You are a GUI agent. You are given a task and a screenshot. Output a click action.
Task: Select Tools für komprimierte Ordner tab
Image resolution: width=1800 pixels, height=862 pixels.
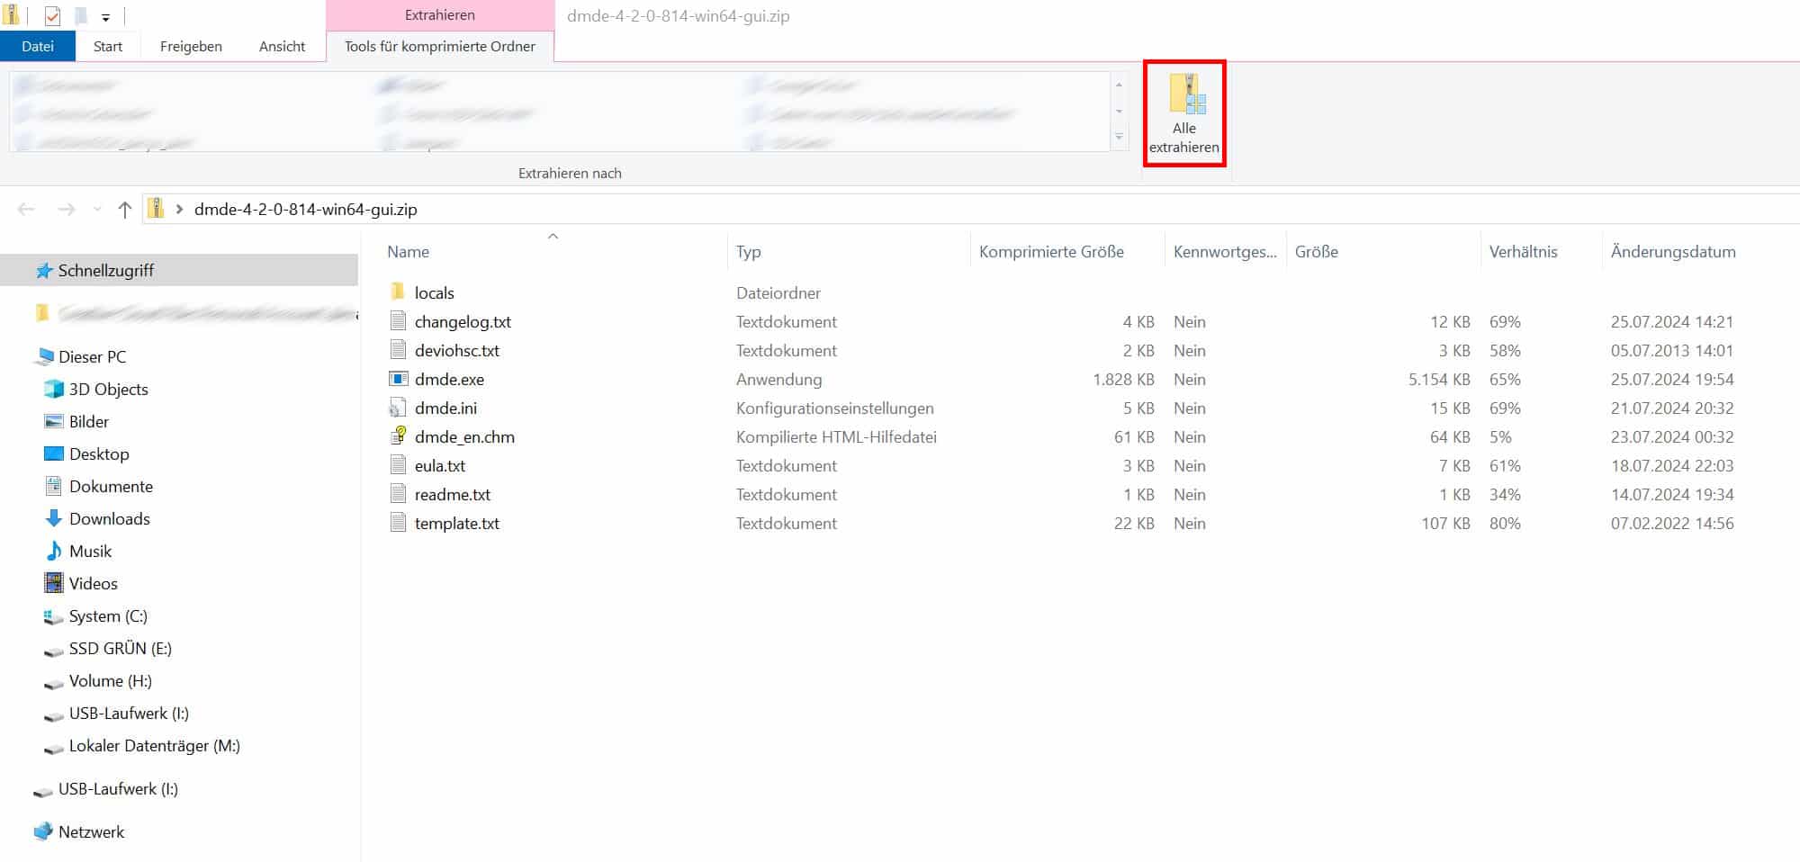[x=440, y=46]
